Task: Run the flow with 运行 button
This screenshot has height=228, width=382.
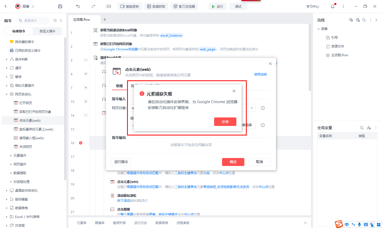Action: pos(218,6)
